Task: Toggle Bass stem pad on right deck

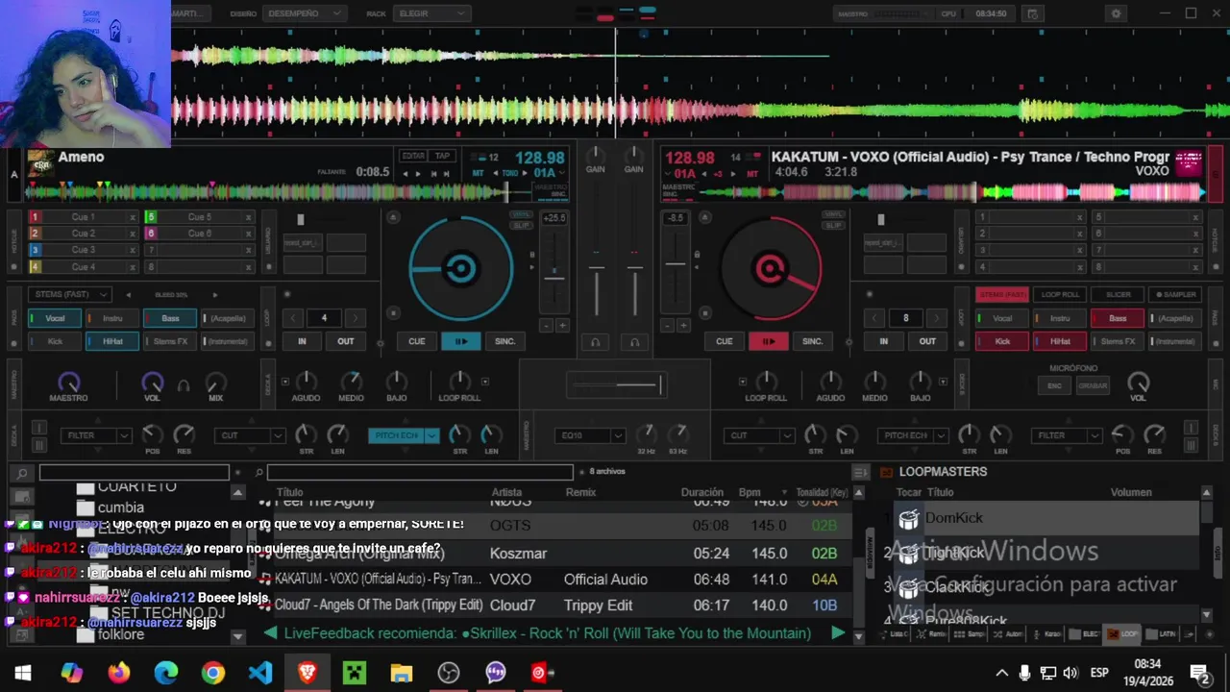Action: pos(1118,318)
